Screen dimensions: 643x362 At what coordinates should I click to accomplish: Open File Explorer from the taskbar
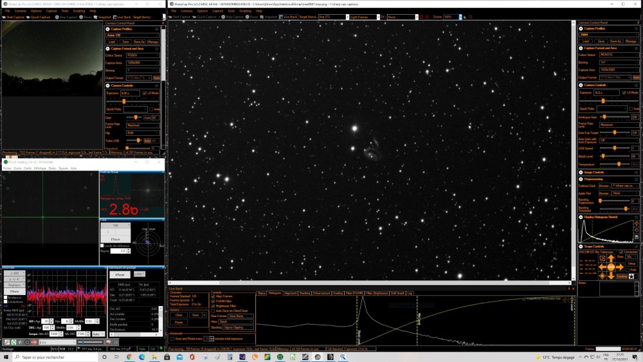[x=154, y=357]
